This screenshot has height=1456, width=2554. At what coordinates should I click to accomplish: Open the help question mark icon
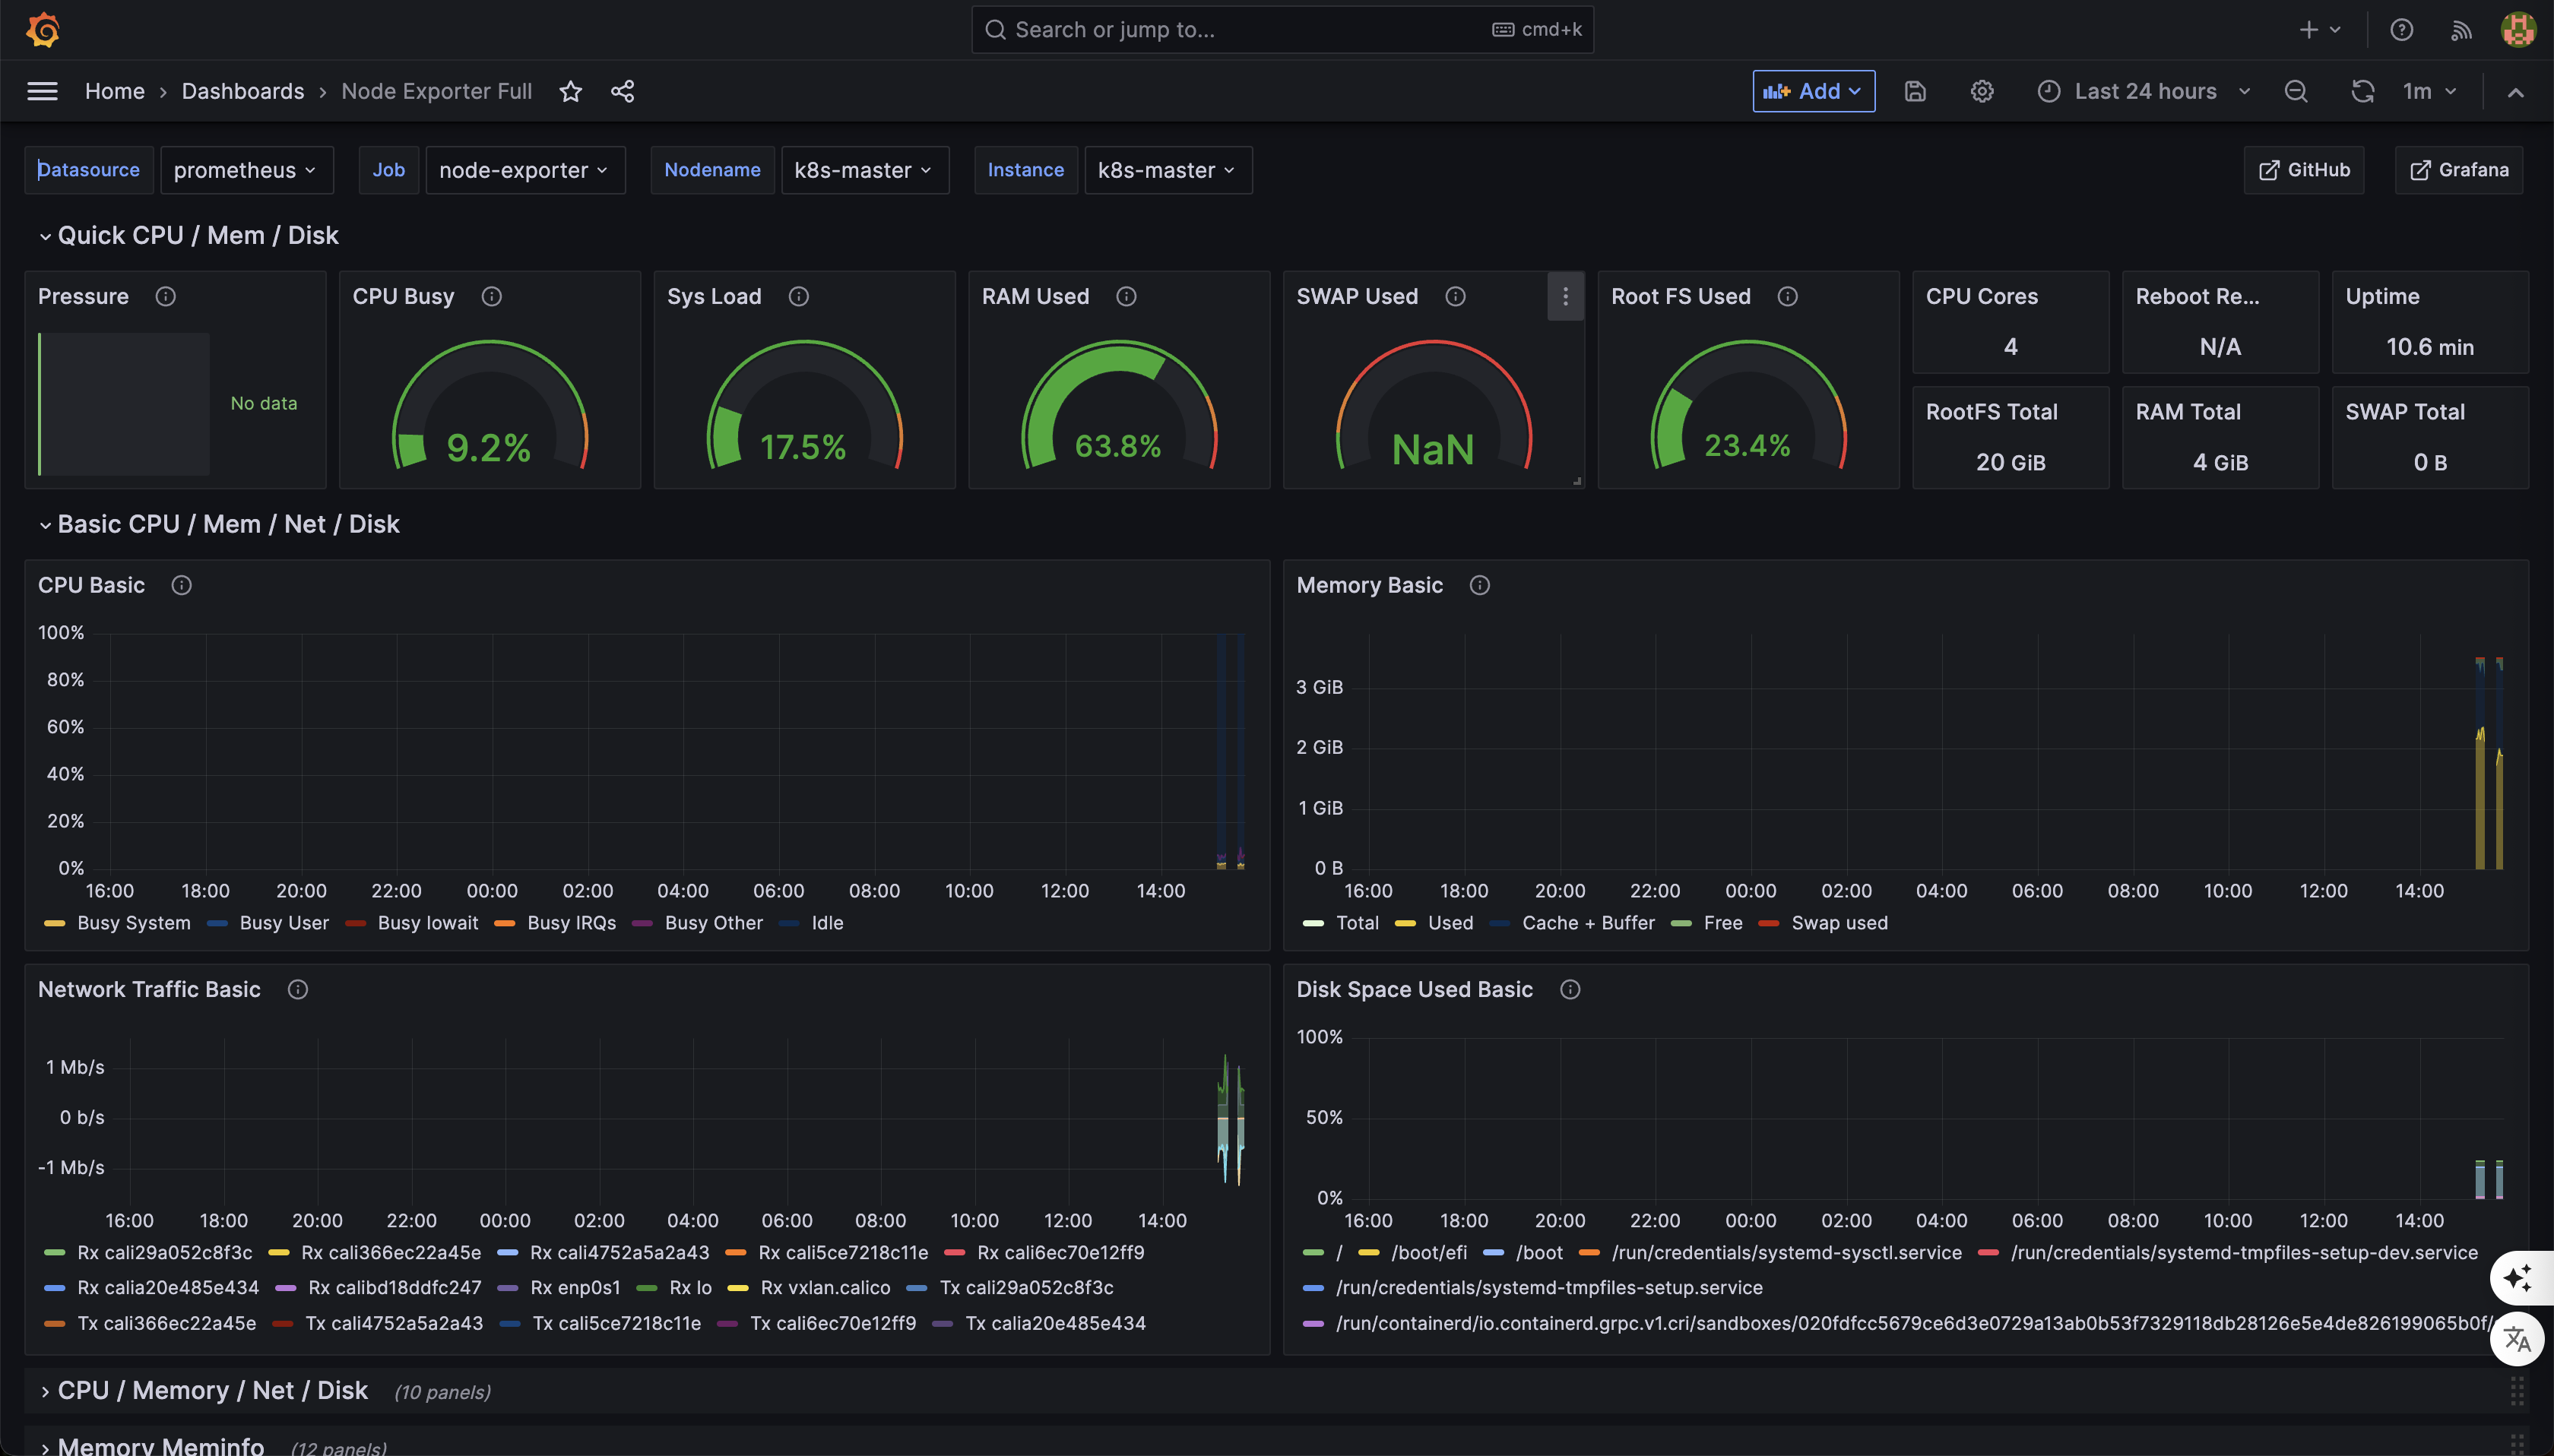coord(2401,30)
